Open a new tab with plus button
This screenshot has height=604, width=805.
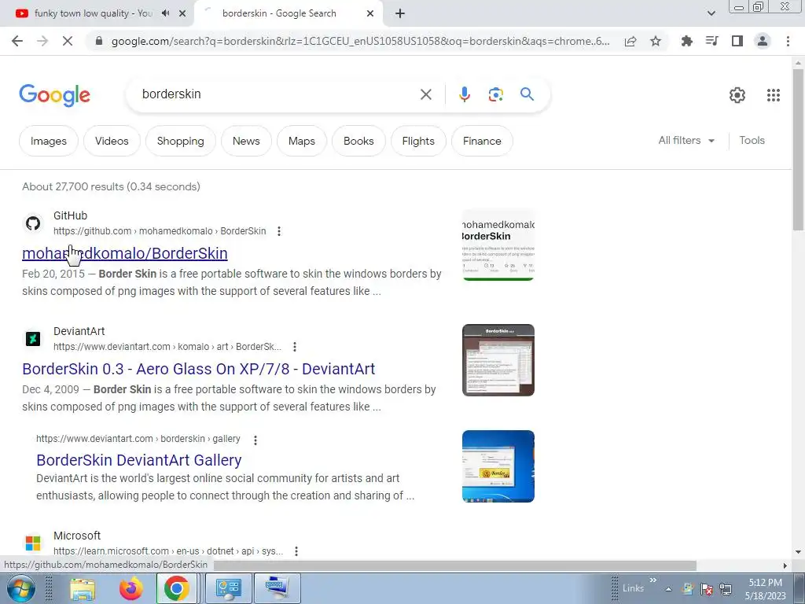tap(400, 14)
